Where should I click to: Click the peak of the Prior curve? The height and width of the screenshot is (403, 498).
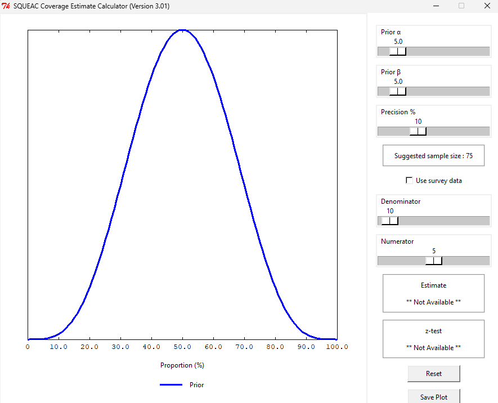pos(182,30)
